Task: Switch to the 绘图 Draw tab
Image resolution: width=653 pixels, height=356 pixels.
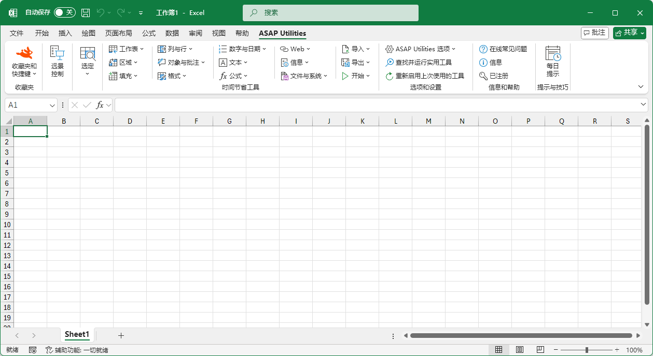Action: coord(89,33)
